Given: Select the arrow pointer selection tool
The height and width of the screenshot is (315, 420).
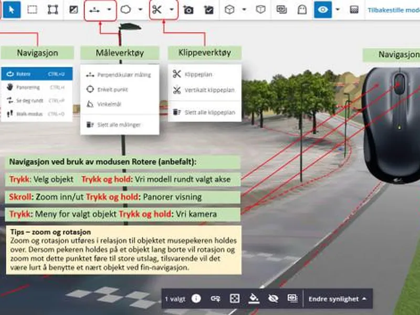Looking at the screenshot, I should (12, 9).
